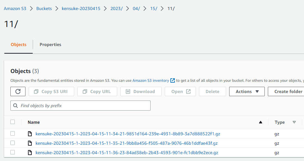Open object ending 3a7d888522f1.gz
The image size is (304, 161).
(x=128, y=134)
